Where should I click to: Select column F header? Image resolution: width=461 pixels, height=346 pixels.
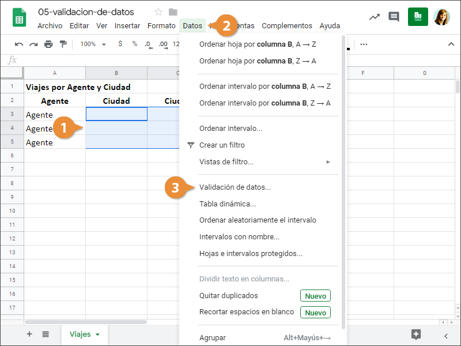363,73
